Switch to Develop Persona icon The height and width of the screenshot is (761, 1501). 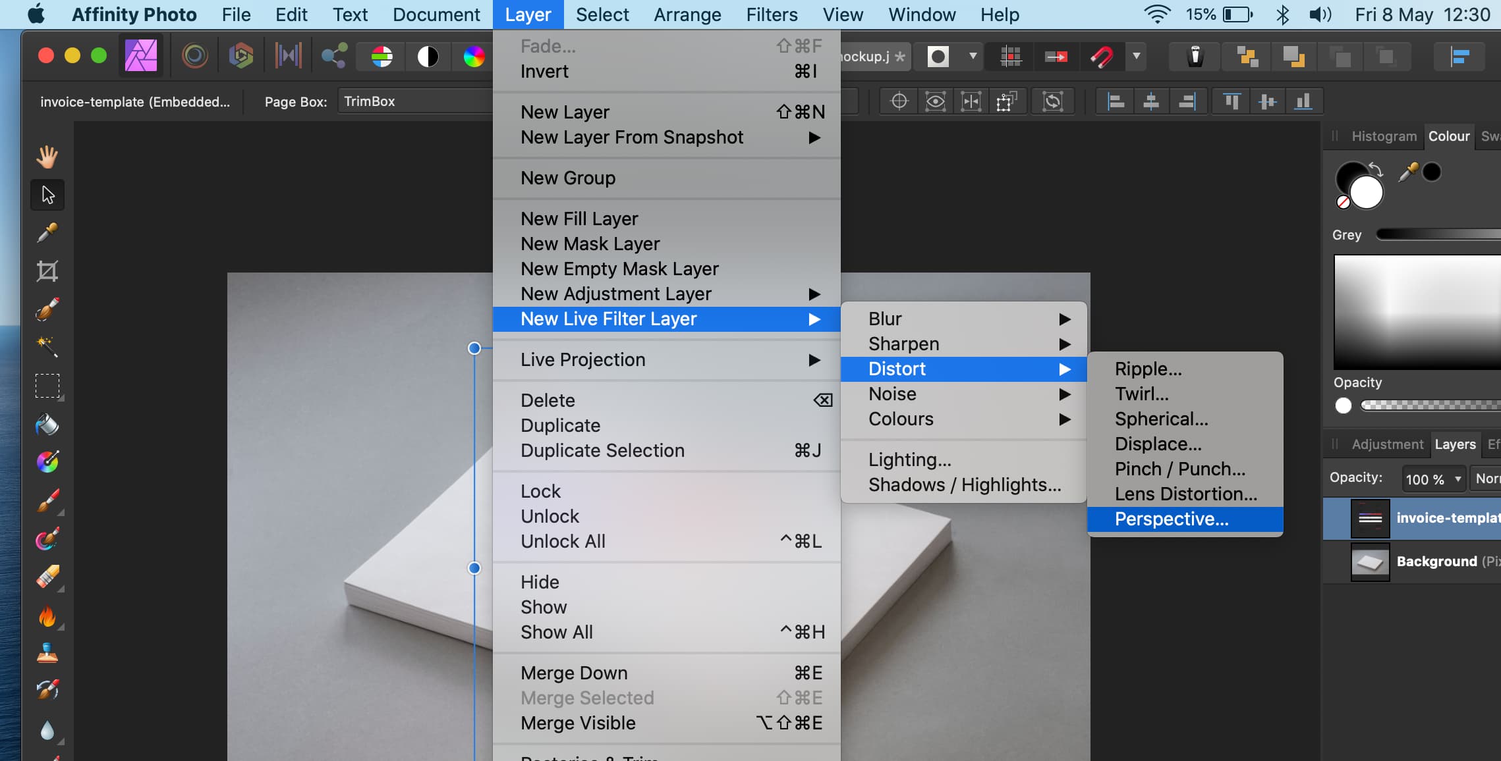click(x=241, y=56)
